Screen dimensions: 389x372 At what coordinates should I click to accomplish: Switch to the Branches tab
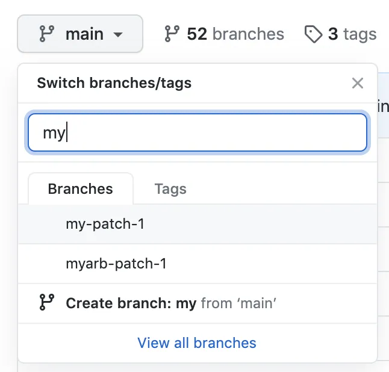pos(80,189)
